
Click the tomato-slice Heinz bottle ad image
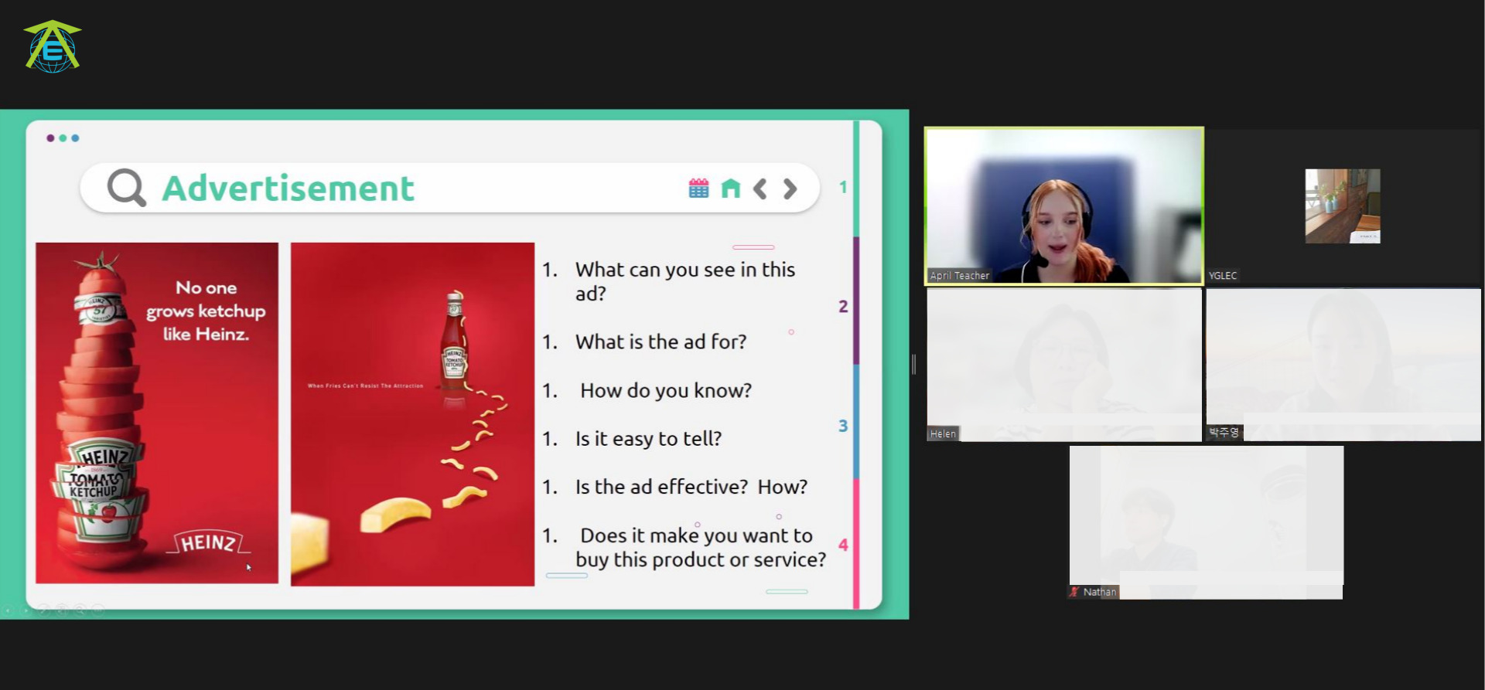[157, 413]
